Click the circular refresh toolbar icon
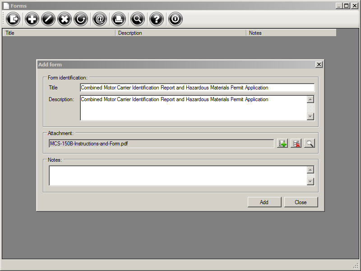 (81, 19)
